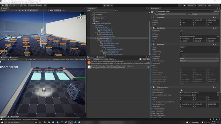
Task: Toggle scene audio speaker icon
Action: click(23, 10)
